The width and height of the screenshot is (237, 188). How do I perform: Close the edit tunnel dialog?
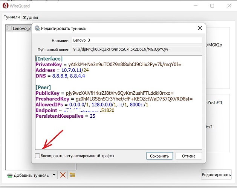200,28
